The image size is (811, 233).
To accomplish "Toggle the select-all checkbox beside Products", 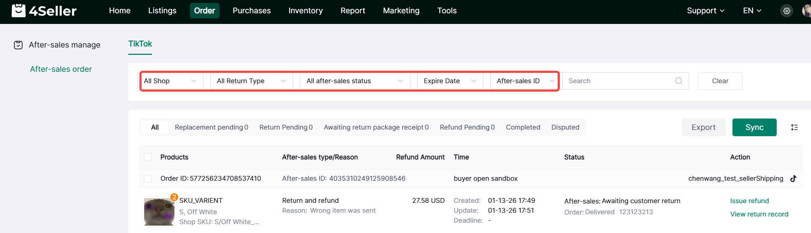I will point(148,157).
